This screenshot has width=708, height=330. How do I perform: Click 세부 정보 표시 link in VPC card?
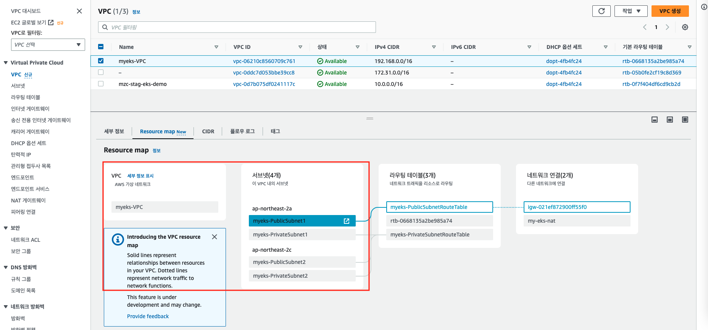140,176
